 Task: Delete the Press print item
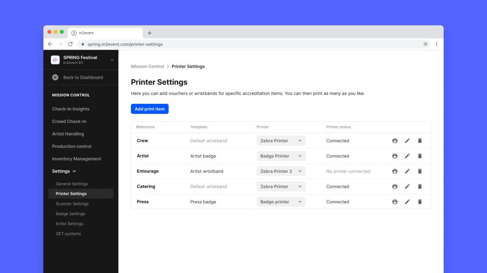coord(420,202)
